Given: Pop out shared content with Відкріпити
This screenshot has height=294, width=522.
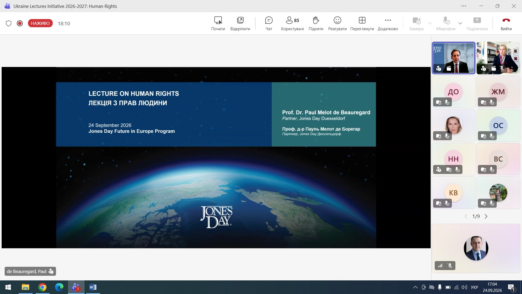Looking at the screenshot, I should pos(240,24).
